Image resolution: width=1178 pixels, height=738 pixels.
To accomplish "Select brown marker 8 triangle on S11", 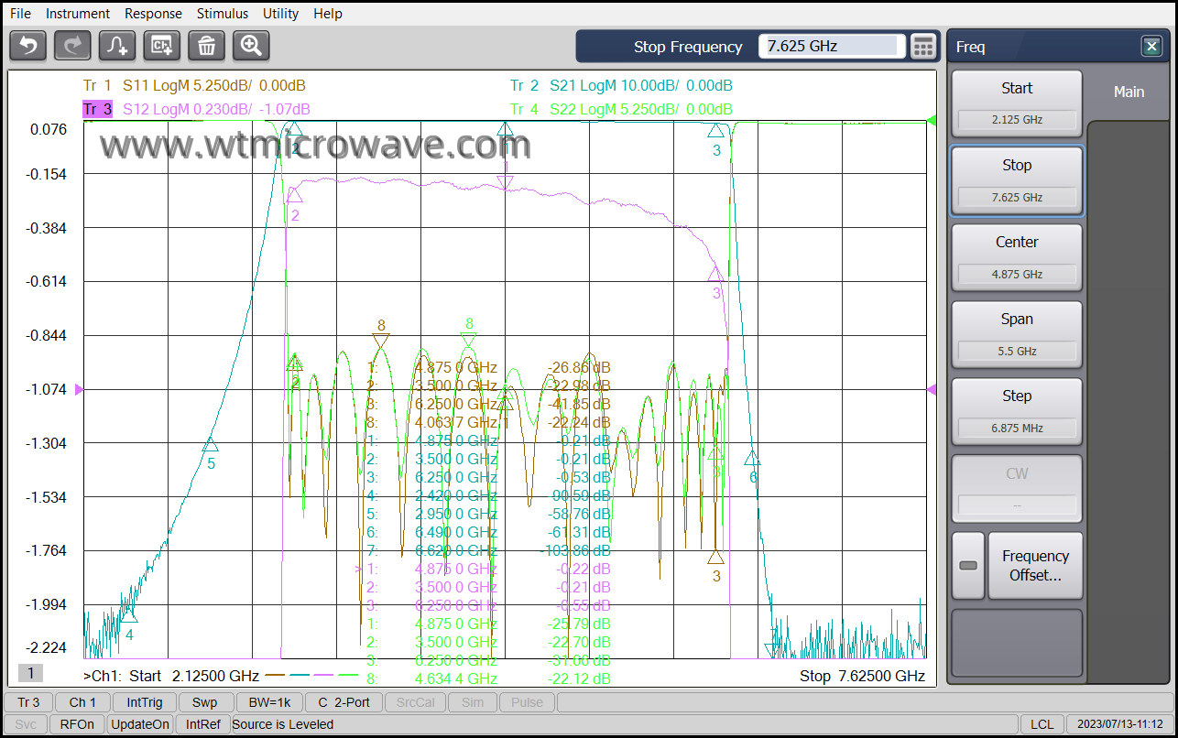I will (x=381, y=340).
